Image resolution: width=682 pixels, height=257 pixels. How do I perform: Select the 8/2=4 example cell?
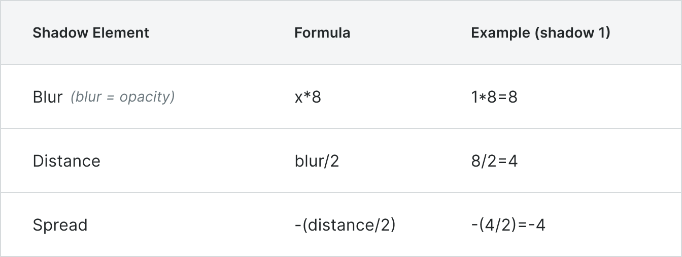[494, 161]
